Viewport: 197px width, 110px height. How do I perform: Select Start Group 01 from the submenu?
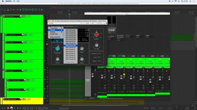tap(70, 30)
